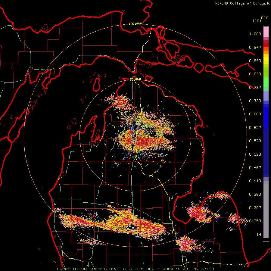Click the 0.733 color scale label
271x271 pixels.
(x=255, y=101)
